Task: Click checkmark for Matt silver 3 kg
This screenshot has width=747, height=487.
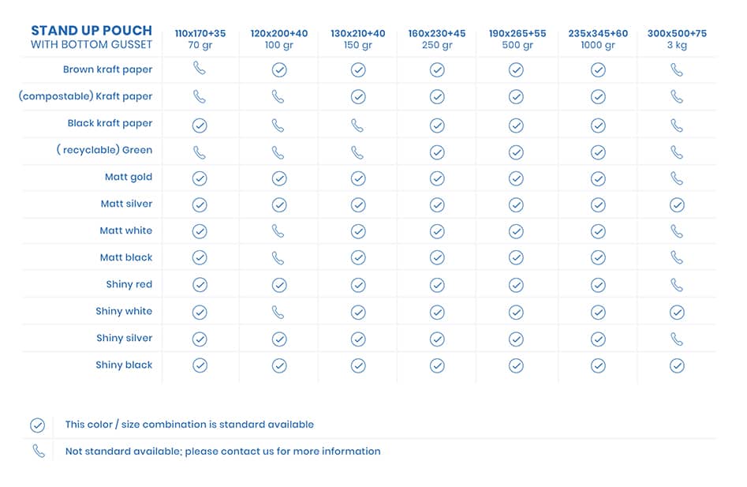Action: pos(677,205)
